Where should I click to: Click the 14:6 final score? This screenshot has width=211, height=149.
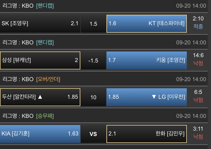click(198, 56)
